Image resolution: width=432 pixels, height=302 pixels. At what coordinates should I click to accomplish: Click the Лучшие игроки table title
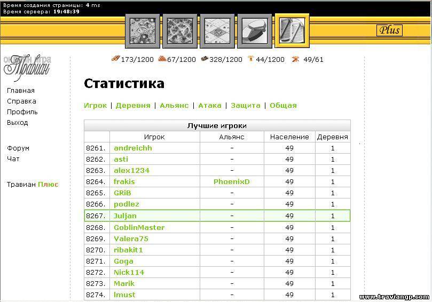point(217,126)
